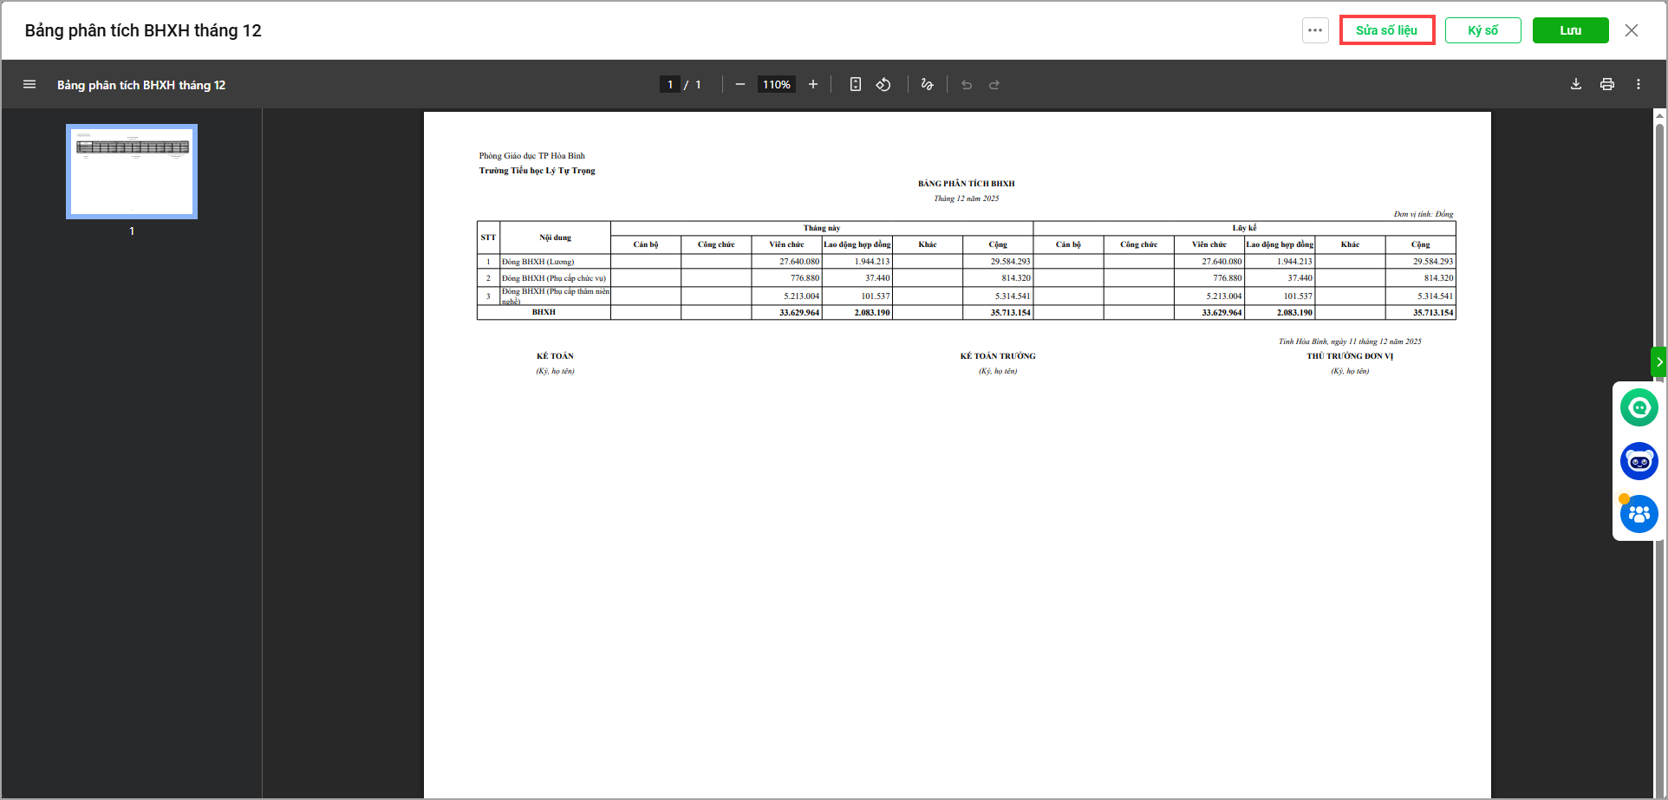Screen dimensions: 1668x800
Task: Save using the Lưu button
Action: pos(1570,30)
